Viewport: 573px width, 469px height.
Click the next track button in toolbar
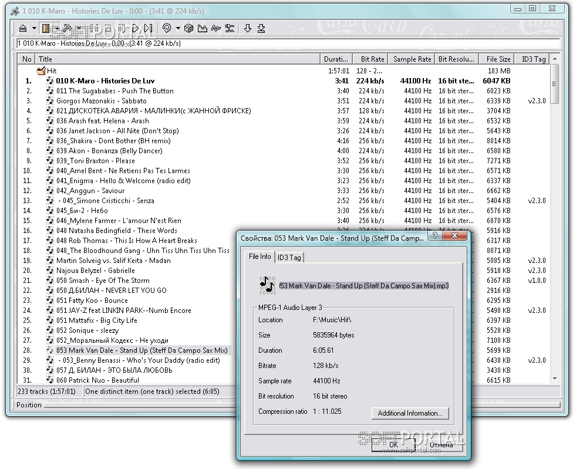tap(148, 28)
